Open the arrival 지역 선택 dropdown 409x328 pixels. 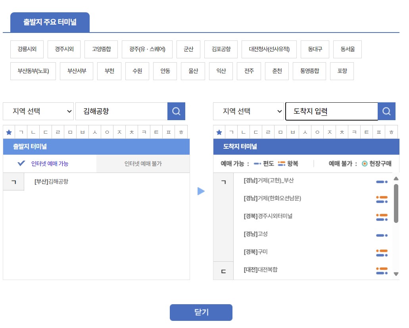248,111
